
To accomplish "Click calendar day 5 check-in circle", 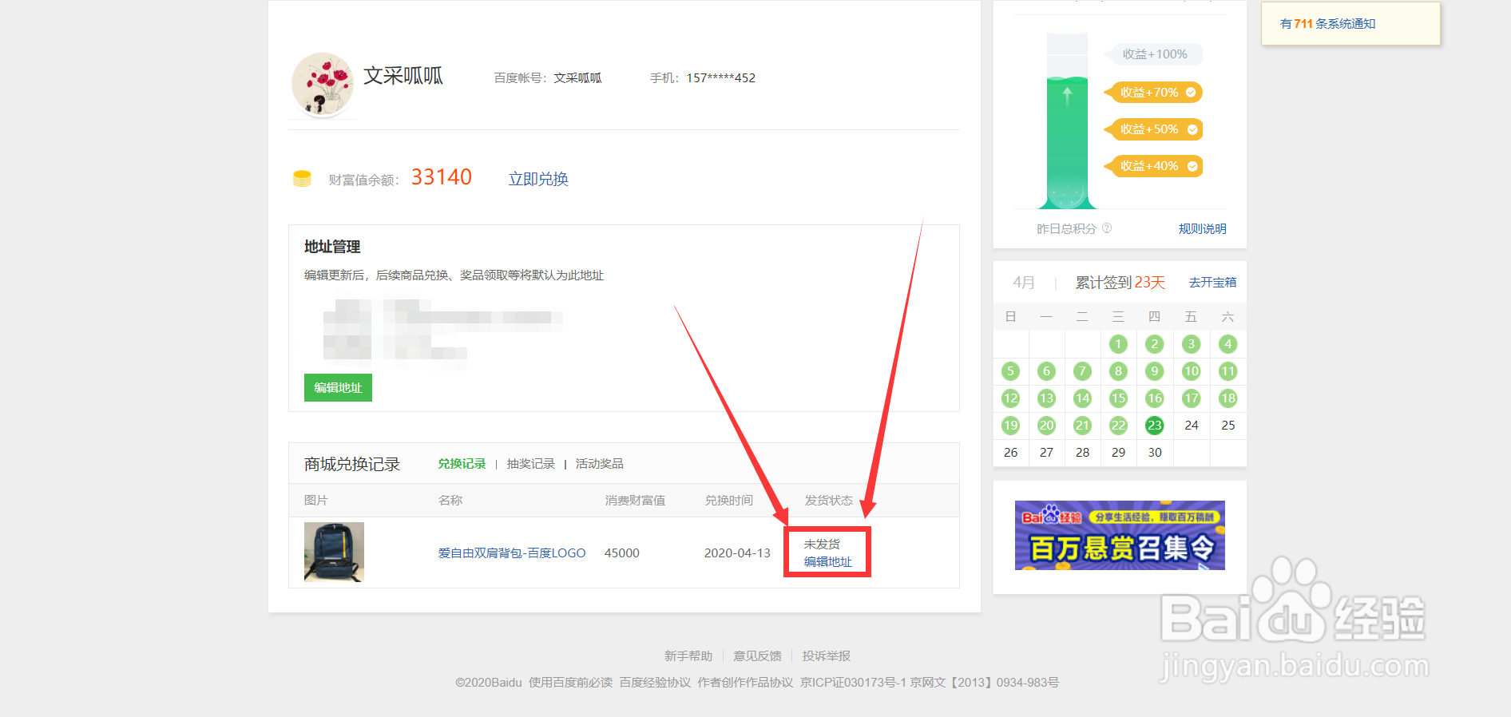I will 1010,371.
